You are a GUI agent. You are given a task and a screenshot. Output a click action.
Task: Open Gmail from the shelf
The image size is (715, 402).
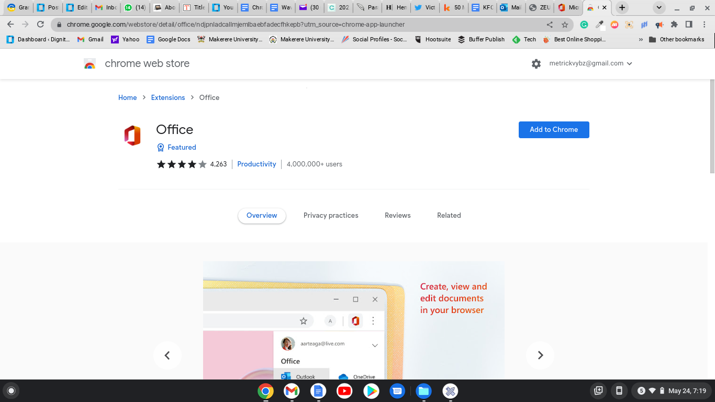click(292, 391)
